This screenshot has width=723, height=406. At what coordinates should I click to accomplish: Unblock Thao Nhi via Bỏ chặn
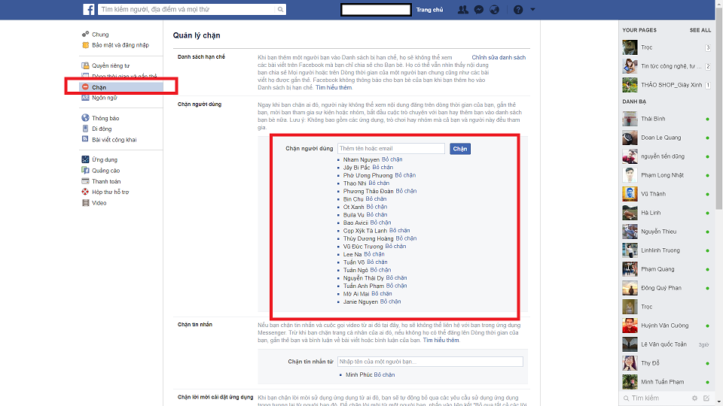point(379,183)
